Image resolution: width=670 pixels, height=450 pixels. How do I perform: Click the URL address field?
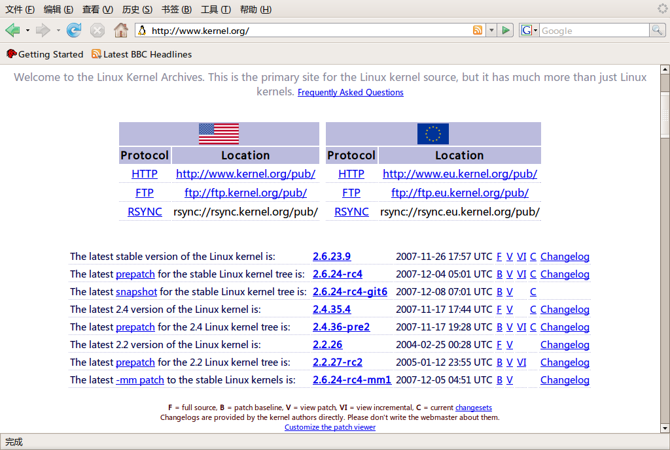[x=311, y=31]
